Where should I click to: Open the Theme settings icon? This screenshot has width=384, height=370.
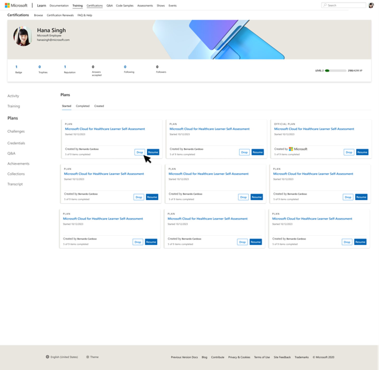tap(87, 357)
